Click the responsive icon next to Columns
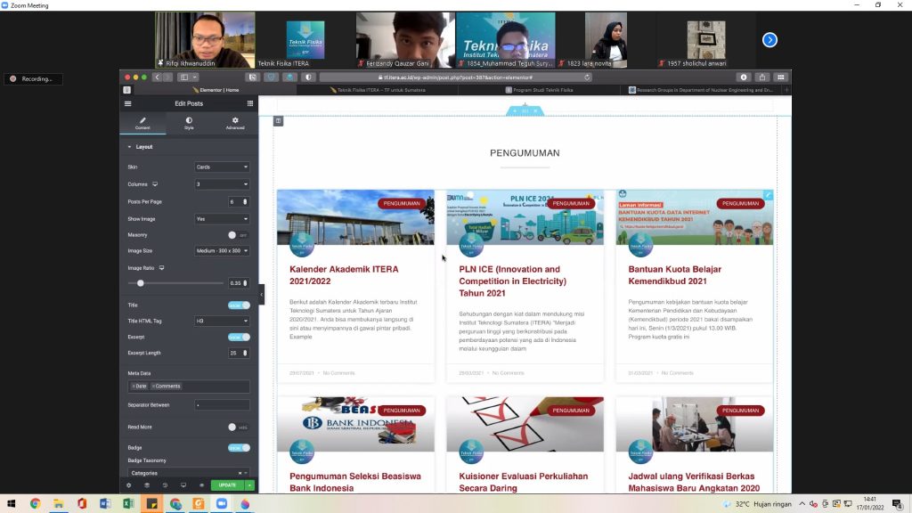This screenshot has height=513, width=912. tap(155, 184)
